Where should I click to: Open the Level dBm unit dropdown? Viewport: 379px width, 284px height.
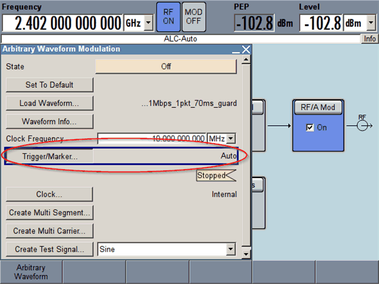(x=371, y=23)
